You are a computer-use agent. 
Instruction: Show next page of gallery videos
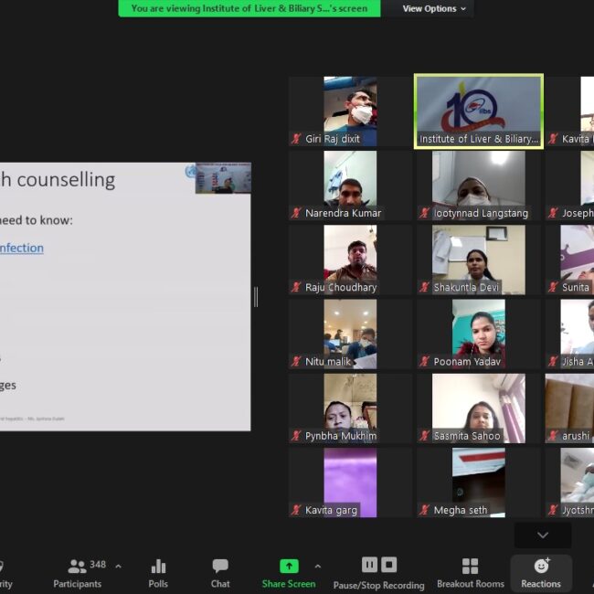[x=542, y=536]
